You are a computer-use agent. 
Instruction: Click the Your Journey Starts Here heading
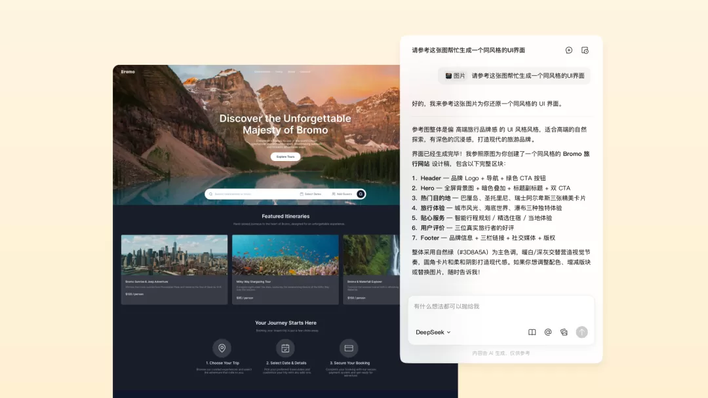tap(285, 323)
